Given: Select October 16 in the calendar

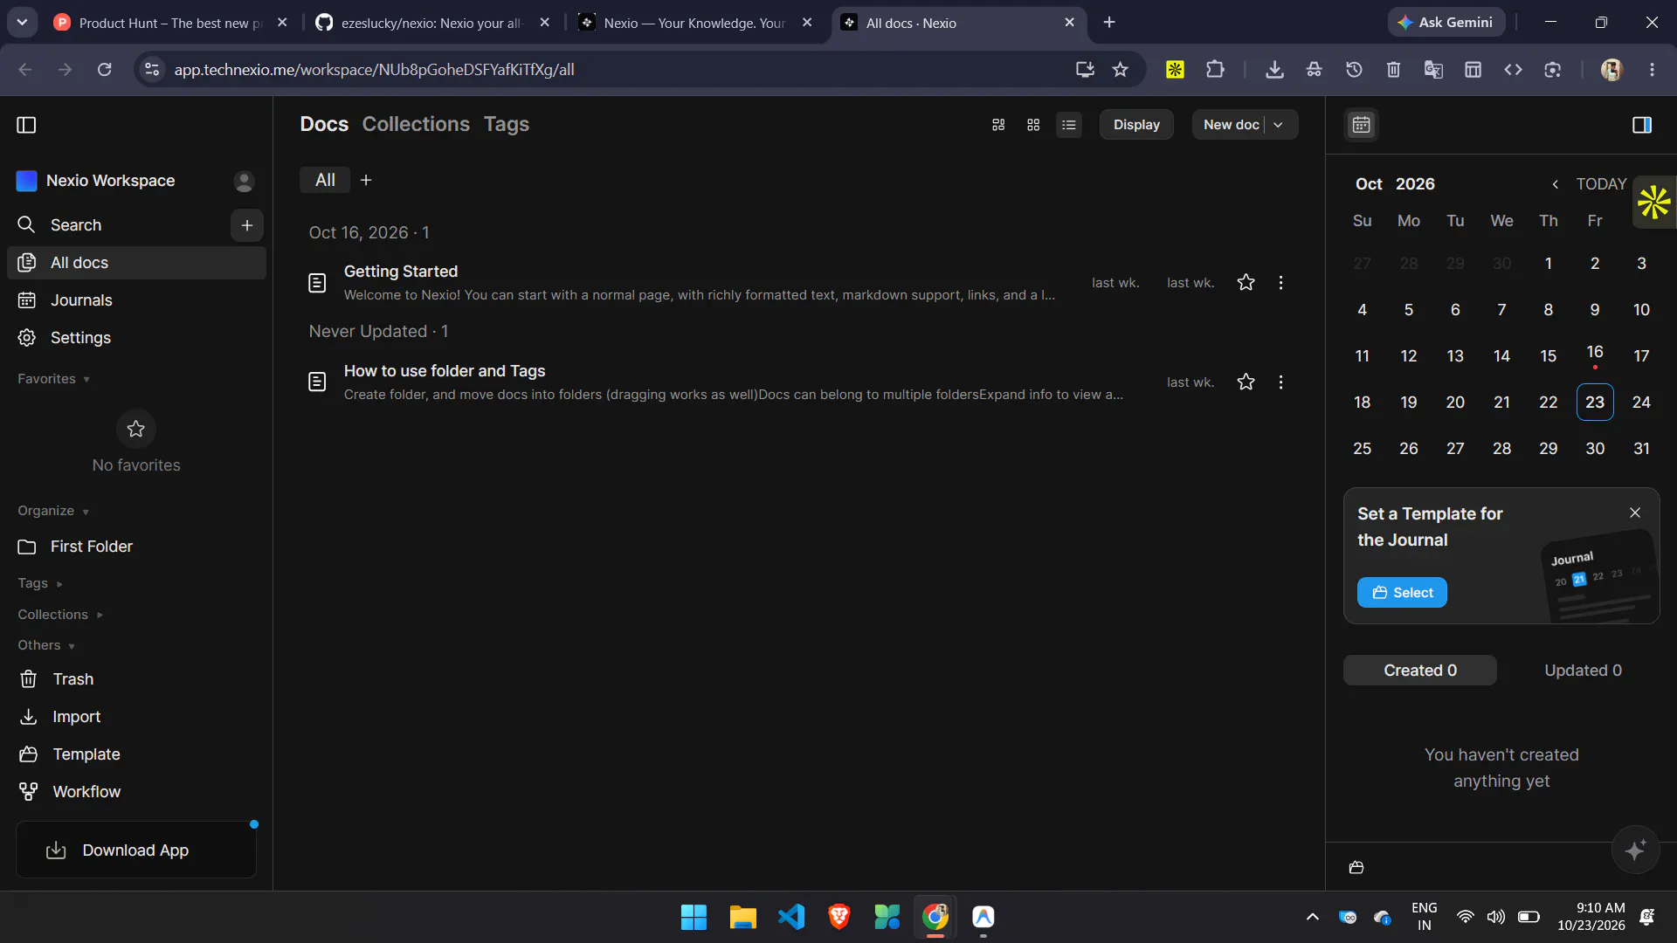Looking at the screenshot, I should (x=1595, y=354).
